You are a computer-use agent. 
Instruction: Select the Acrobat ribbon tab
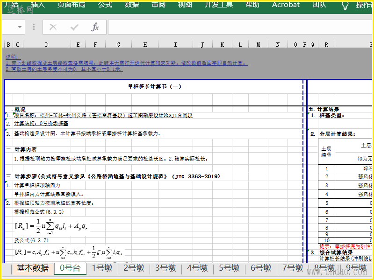pyautogui.click(x=286, y=5)
